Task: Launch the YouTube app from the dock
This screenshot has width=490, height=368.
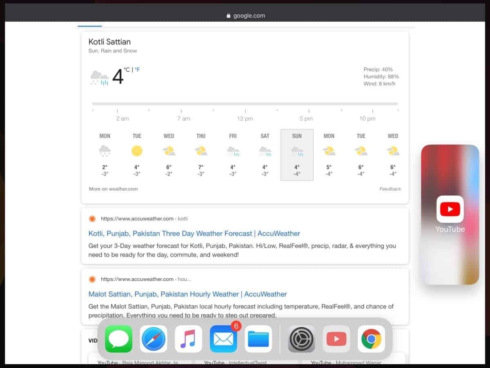Action: (x=336, y=339)
